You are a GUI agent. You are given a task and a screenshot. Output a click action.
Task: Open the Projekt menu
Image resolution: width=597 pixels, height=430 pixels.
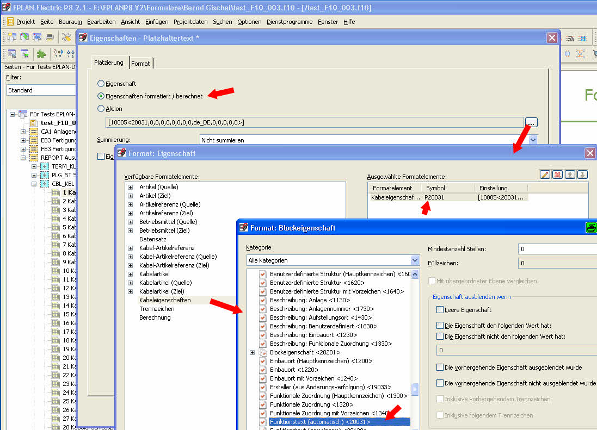(26, 22)
